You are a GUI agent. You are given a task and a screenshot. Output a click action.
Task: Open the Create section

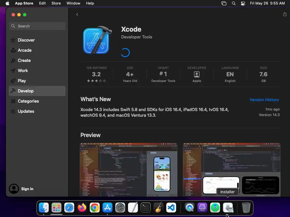coord(37,60)
